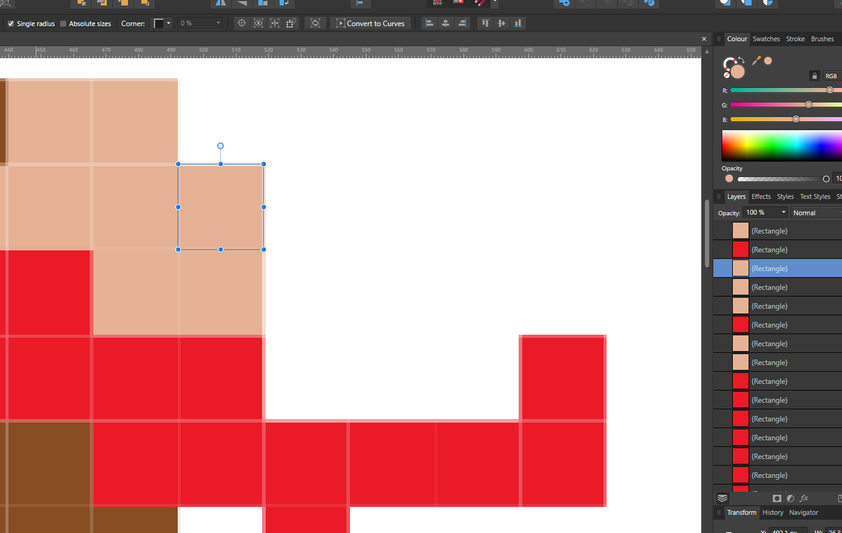Open the Corner type dropdown
The width and height of the screenshot is (842, 533).
162,23
